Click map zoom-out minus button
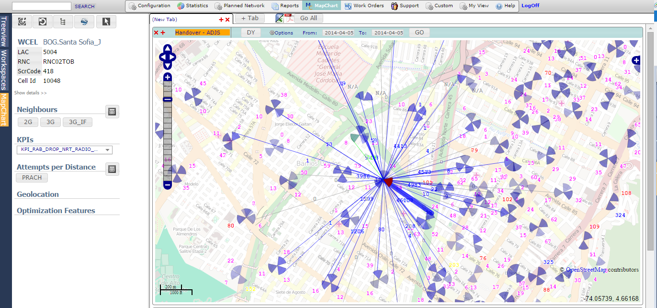Image resolution: width=657 pixels, height=308 pixels. [x=168, y=184]
